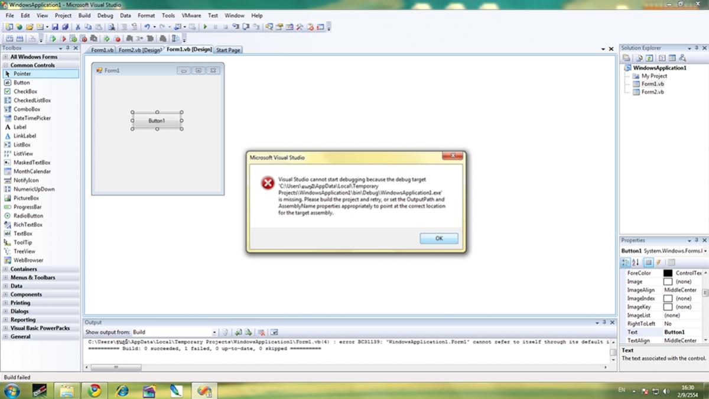Screen dimensions: 709x399
Task: Click Solution Explorer Properties icon
Action: click(626, 58)
